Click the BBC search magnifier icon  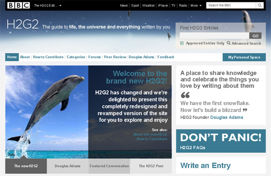click(260, 5)
